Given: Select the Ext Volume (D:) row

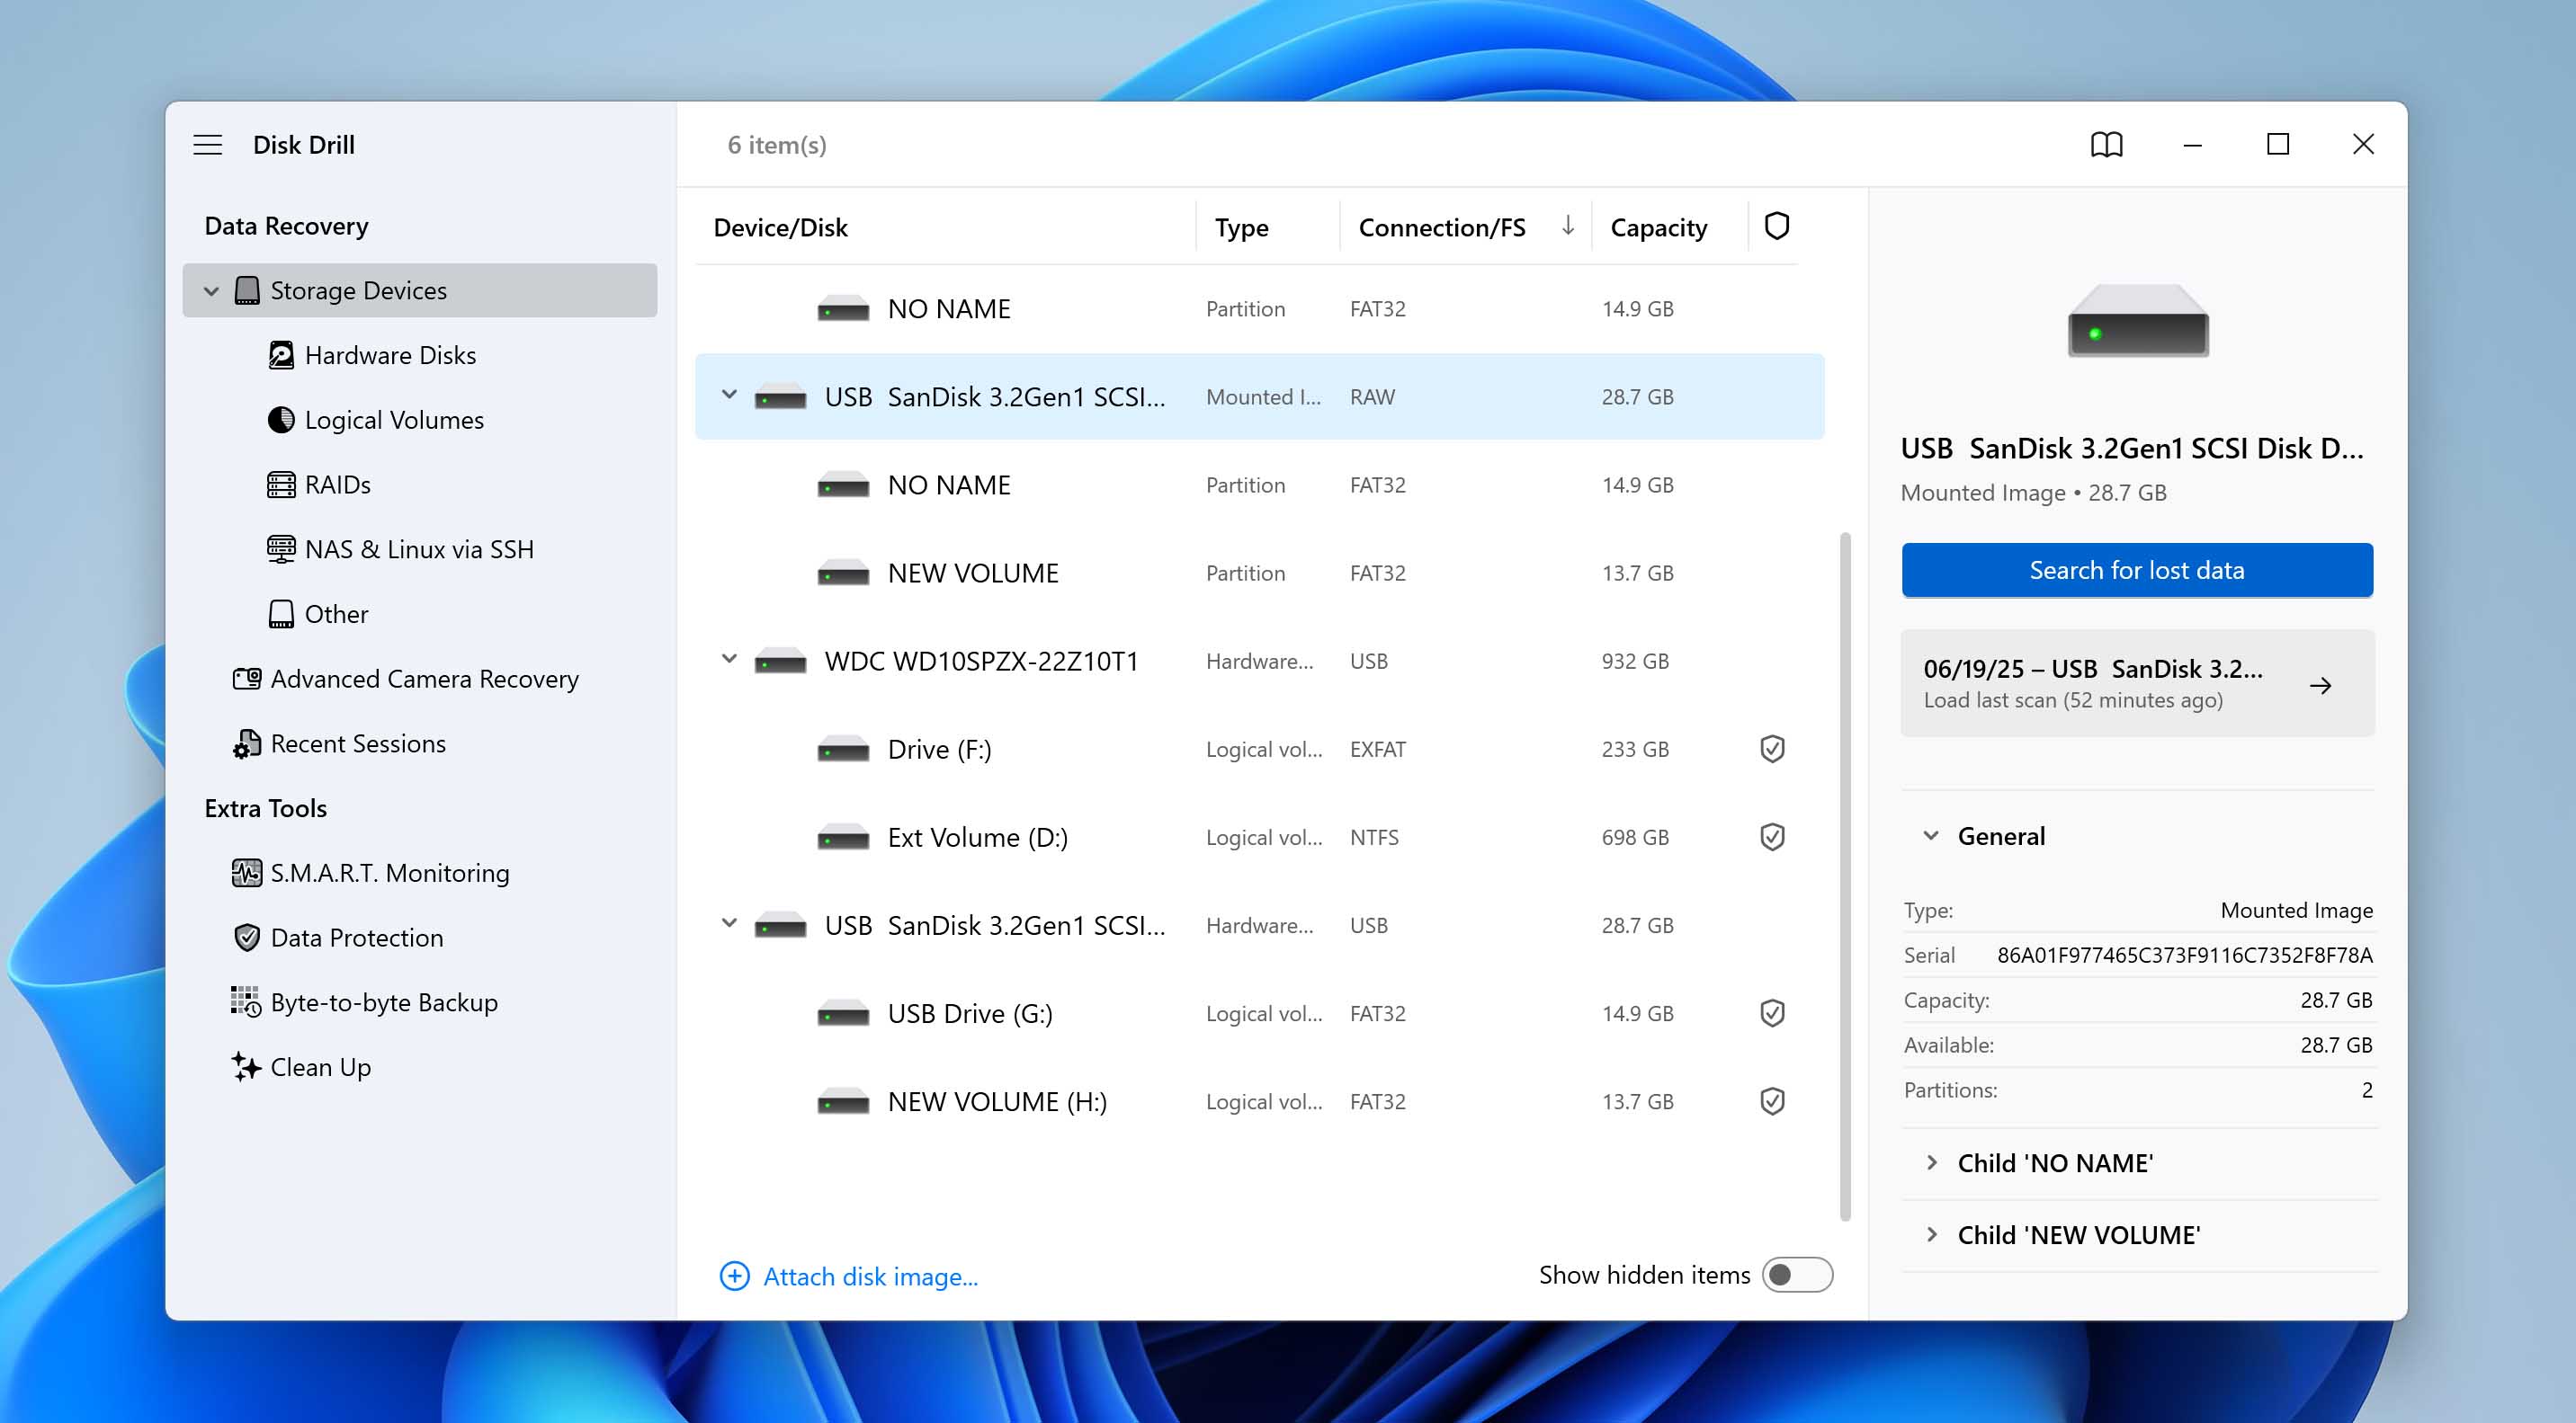Looking at the screenshot, I should pyautogui.click(x=1259, y=836).
